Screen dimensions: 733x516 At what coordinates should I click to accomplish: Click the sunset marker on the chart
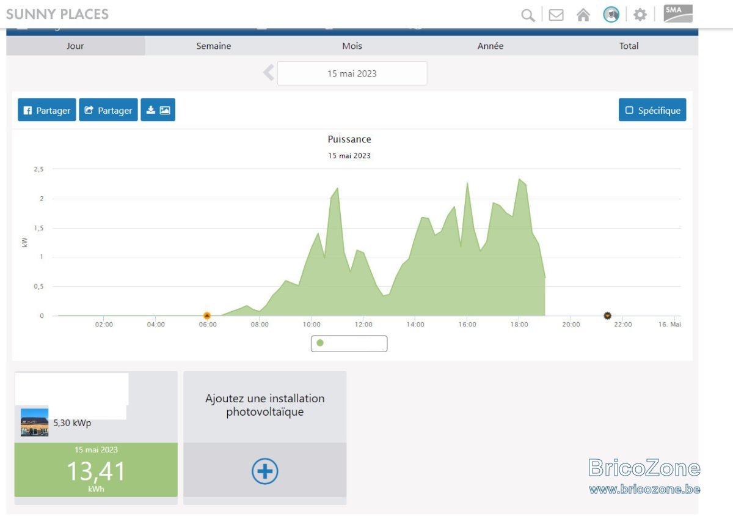pyautogui.click(x=607, y=315)
